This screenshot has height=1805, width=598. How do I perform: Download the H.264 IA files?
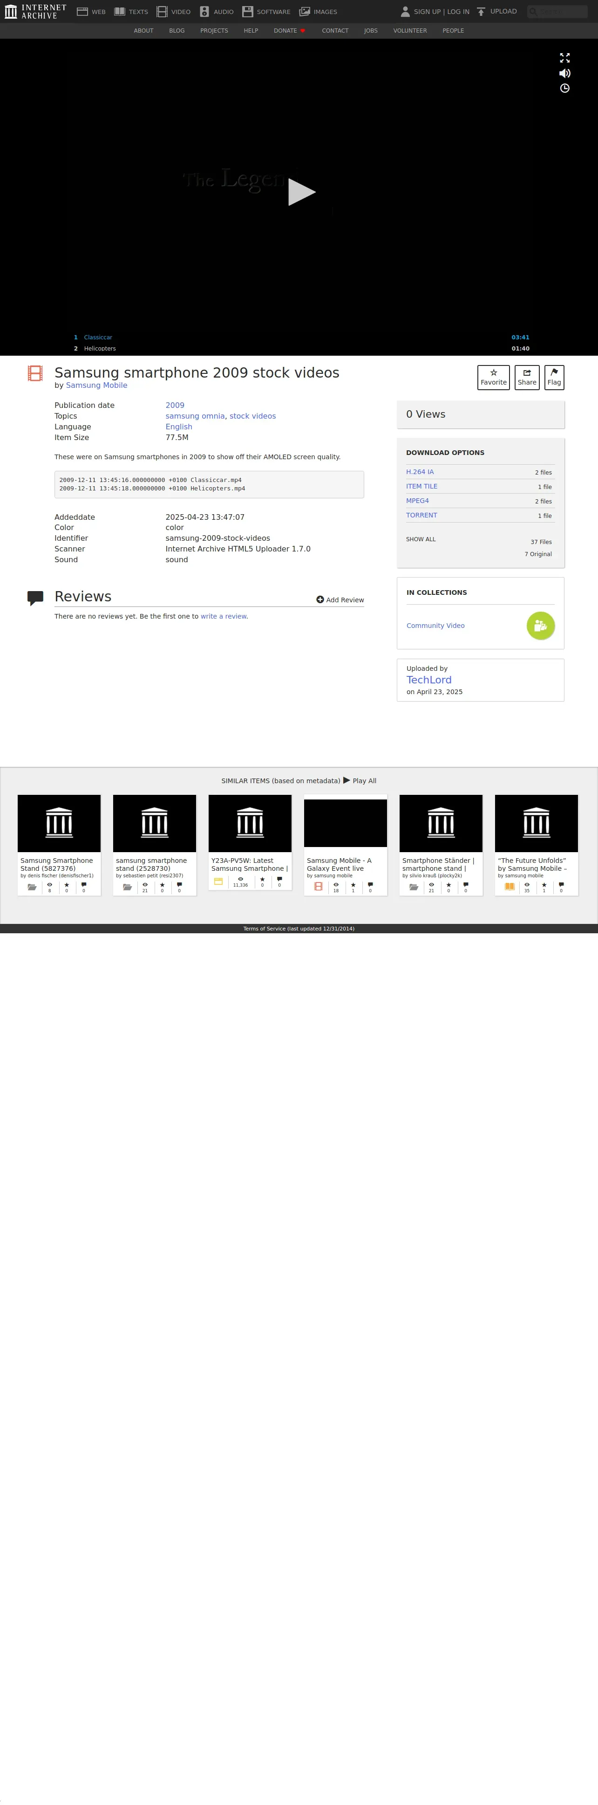tap(420, 472)
